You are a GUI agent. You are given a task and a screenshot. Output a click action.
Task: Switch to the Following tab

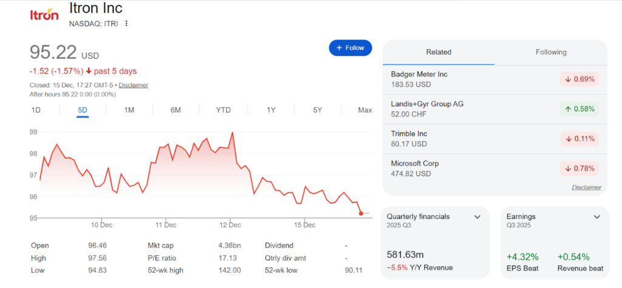[x=550, y=52]
